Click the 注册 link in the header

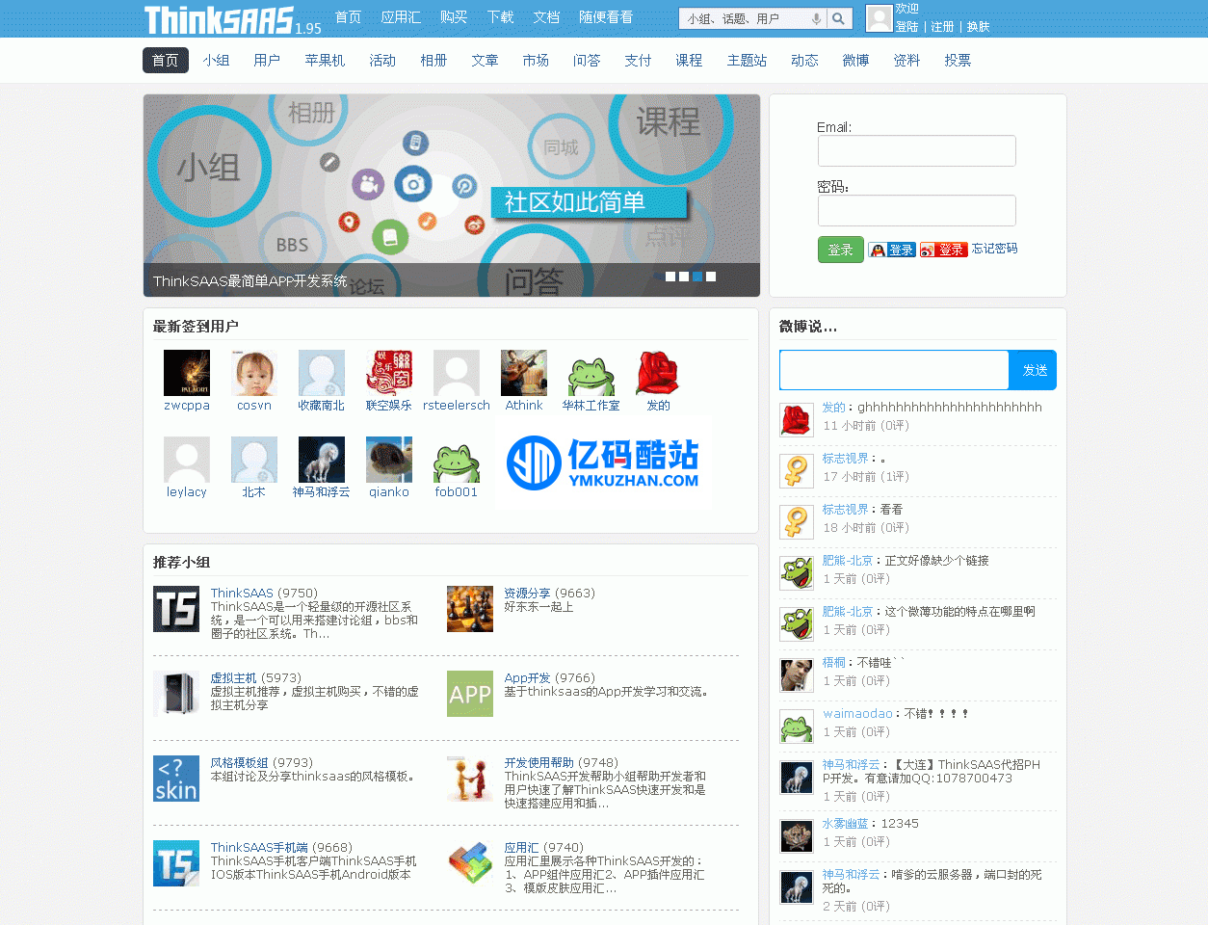click(x=942, y=27)
